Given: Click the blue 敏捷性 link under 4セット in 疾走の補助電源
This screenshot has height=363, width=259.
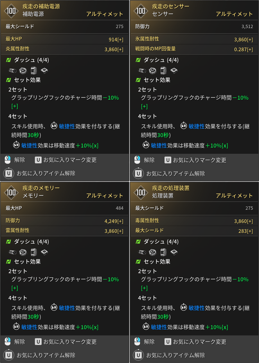Looking at the screenshot, I should 67,126.
